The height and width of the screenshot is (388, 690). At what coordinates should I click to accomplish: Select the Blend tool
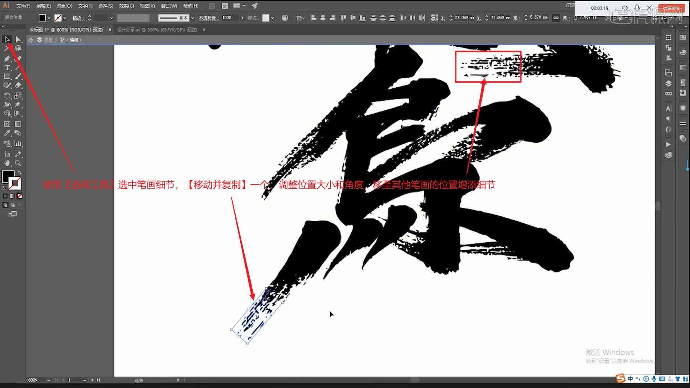(18, 133)
